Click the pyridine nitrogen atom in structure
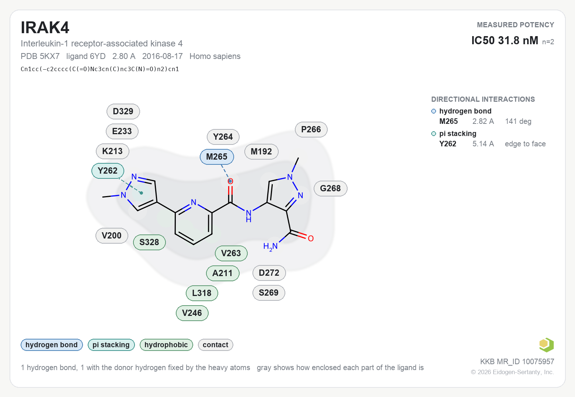This screenshot has width=575, height=397. [x=194, y=202]
